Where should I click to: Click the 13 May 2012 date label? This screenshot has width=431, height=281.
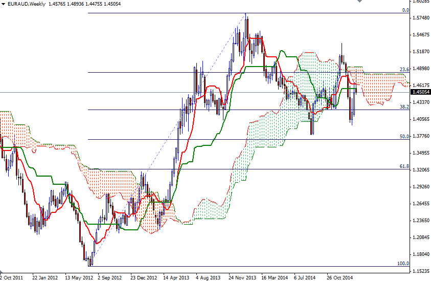tap(78, 277)
